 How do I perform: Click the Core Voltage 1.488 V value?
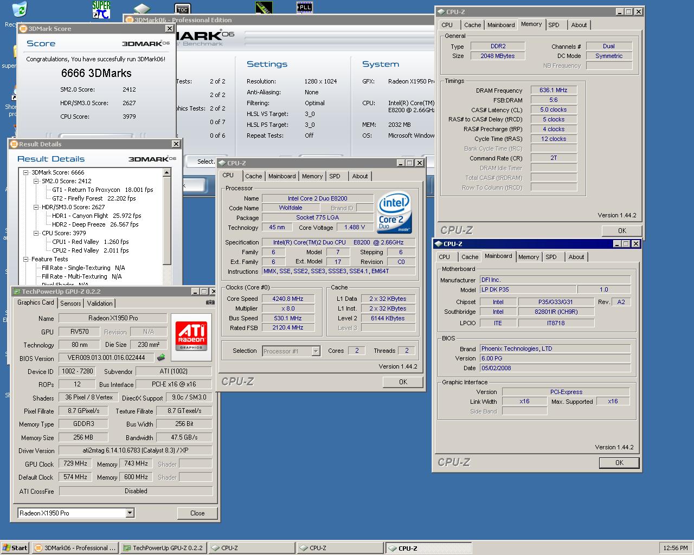355,228
